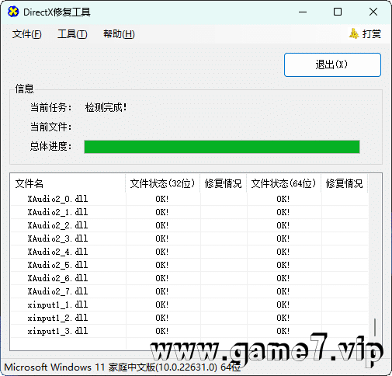Image resolution: width=392 pixels, height=376 pixels.
Task: Open the 文件(F) menu
Action: pos(26,34)
